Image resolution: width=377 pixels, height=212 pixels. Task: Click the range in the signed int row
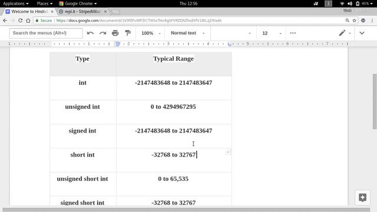pyautogui.click(x=173, y=131)
